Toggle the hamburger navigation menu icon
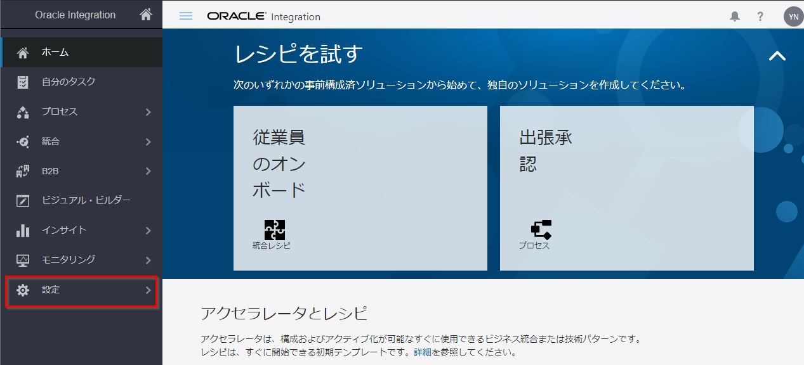This screenshot has height=365, width=804. [186, 16]
